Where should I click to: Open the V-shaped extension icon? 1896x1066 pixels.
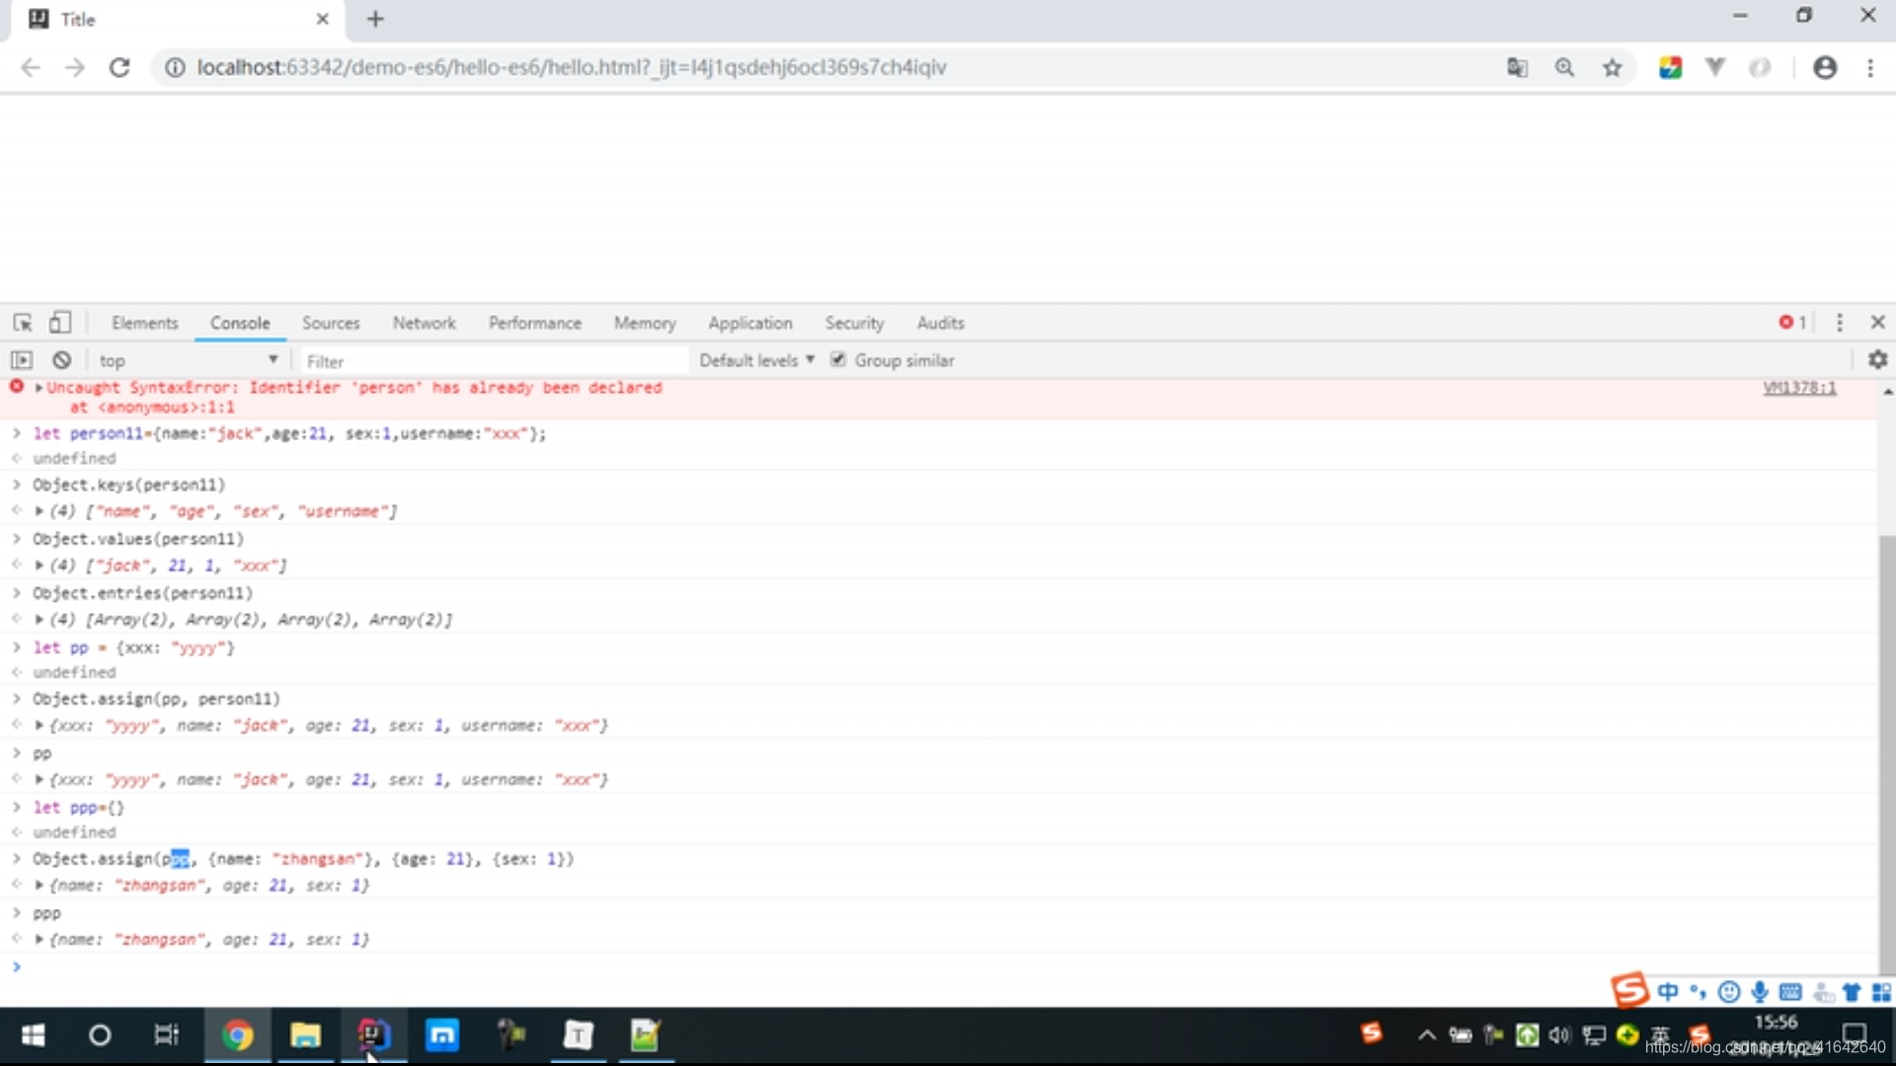pyautogui.click(x=1715, y=67)
